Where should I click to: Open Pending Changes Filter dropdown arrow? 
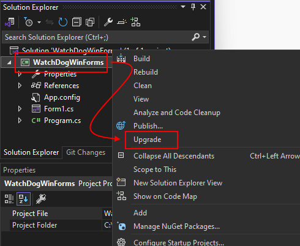(39, 22)
